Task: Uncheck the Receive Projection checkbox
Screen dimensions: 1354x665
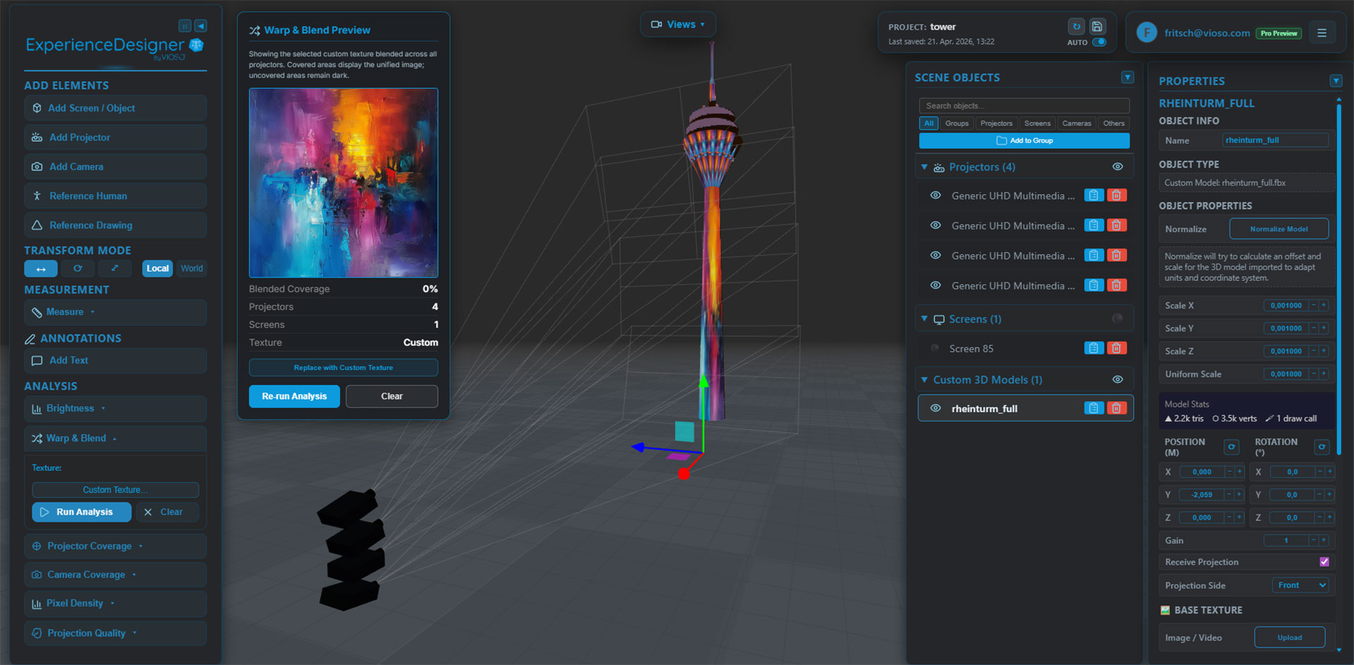Action: click(x=1325, y=561)
